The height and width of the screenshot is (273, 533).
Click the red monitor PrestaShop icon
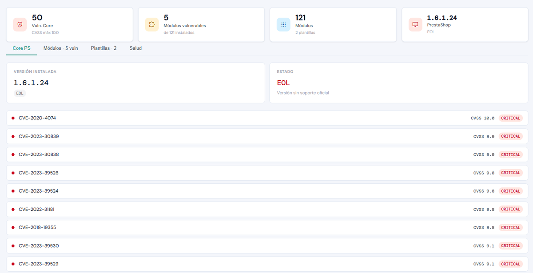click(x=415, y=25)
